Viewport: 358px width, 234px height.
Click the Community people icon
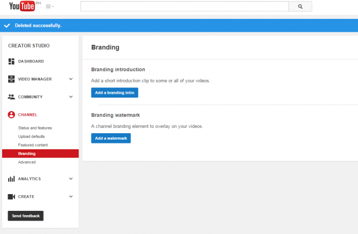click(x=11, y=97)
